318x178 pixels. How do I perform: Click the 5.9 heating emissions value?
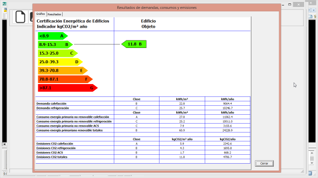tap(182, 144)
